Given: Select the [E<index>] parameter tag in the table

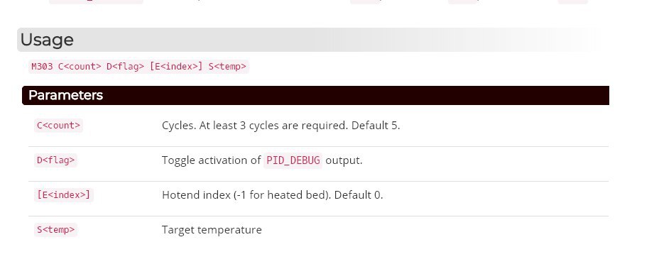Looking at the screenshot, I should tap(63, 194).
